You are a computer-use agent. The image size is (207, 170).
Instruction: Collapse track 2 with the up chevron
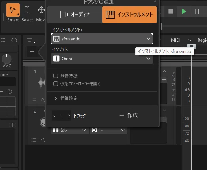coord(165,111)
